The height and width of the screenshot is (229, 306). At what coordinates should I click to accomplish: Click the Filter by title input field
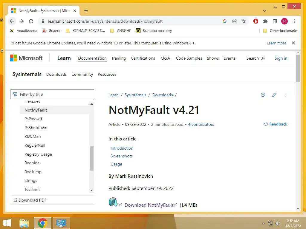(52, 94)
